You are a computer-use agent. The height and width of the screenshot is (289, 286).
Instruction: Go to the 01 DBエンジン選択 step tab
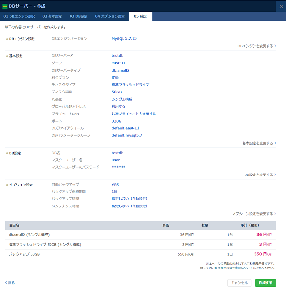pos(19,17)
